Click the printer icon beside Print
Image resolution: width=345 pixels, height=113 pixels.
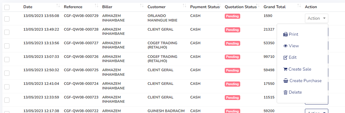(285, 34)
